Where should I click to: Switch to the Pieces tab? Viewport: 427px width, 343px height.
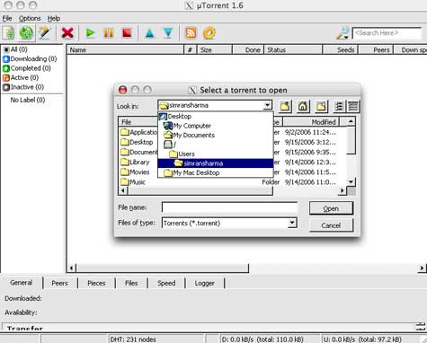(96, 283)
